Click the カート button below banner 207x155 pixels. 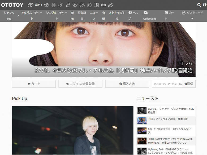click(34, 84)
